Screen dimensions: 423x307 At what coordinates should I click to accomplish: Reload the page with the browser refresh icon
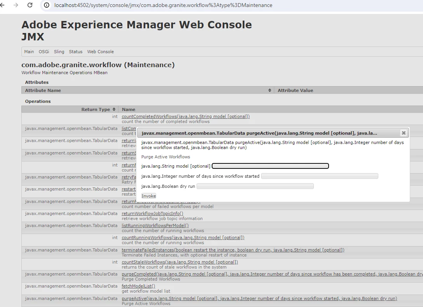click(x=30, y=5)
